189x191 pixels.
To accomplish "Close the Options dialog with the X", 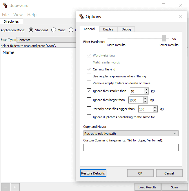I will [x=181, y=17].
